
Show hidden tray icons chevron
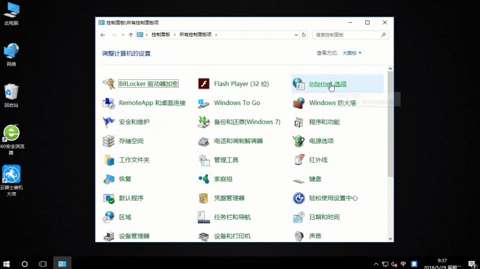[x=376, y=264]
